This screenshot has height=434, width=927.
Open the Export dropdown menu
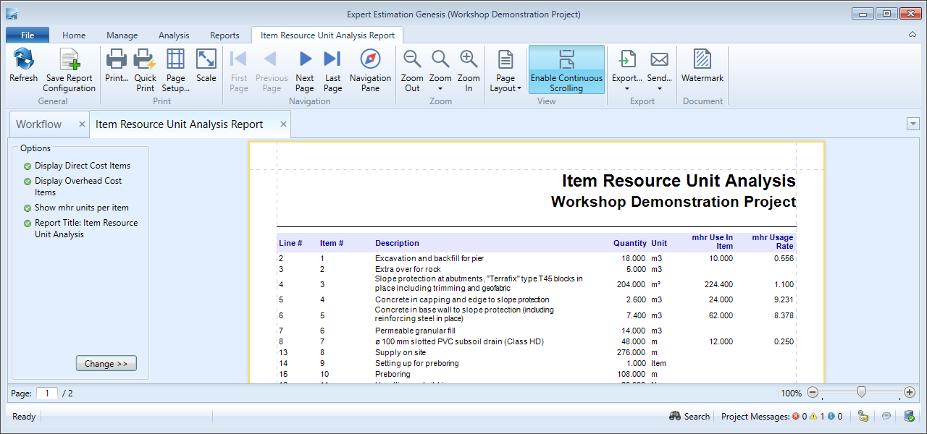(x=626, y=88)
